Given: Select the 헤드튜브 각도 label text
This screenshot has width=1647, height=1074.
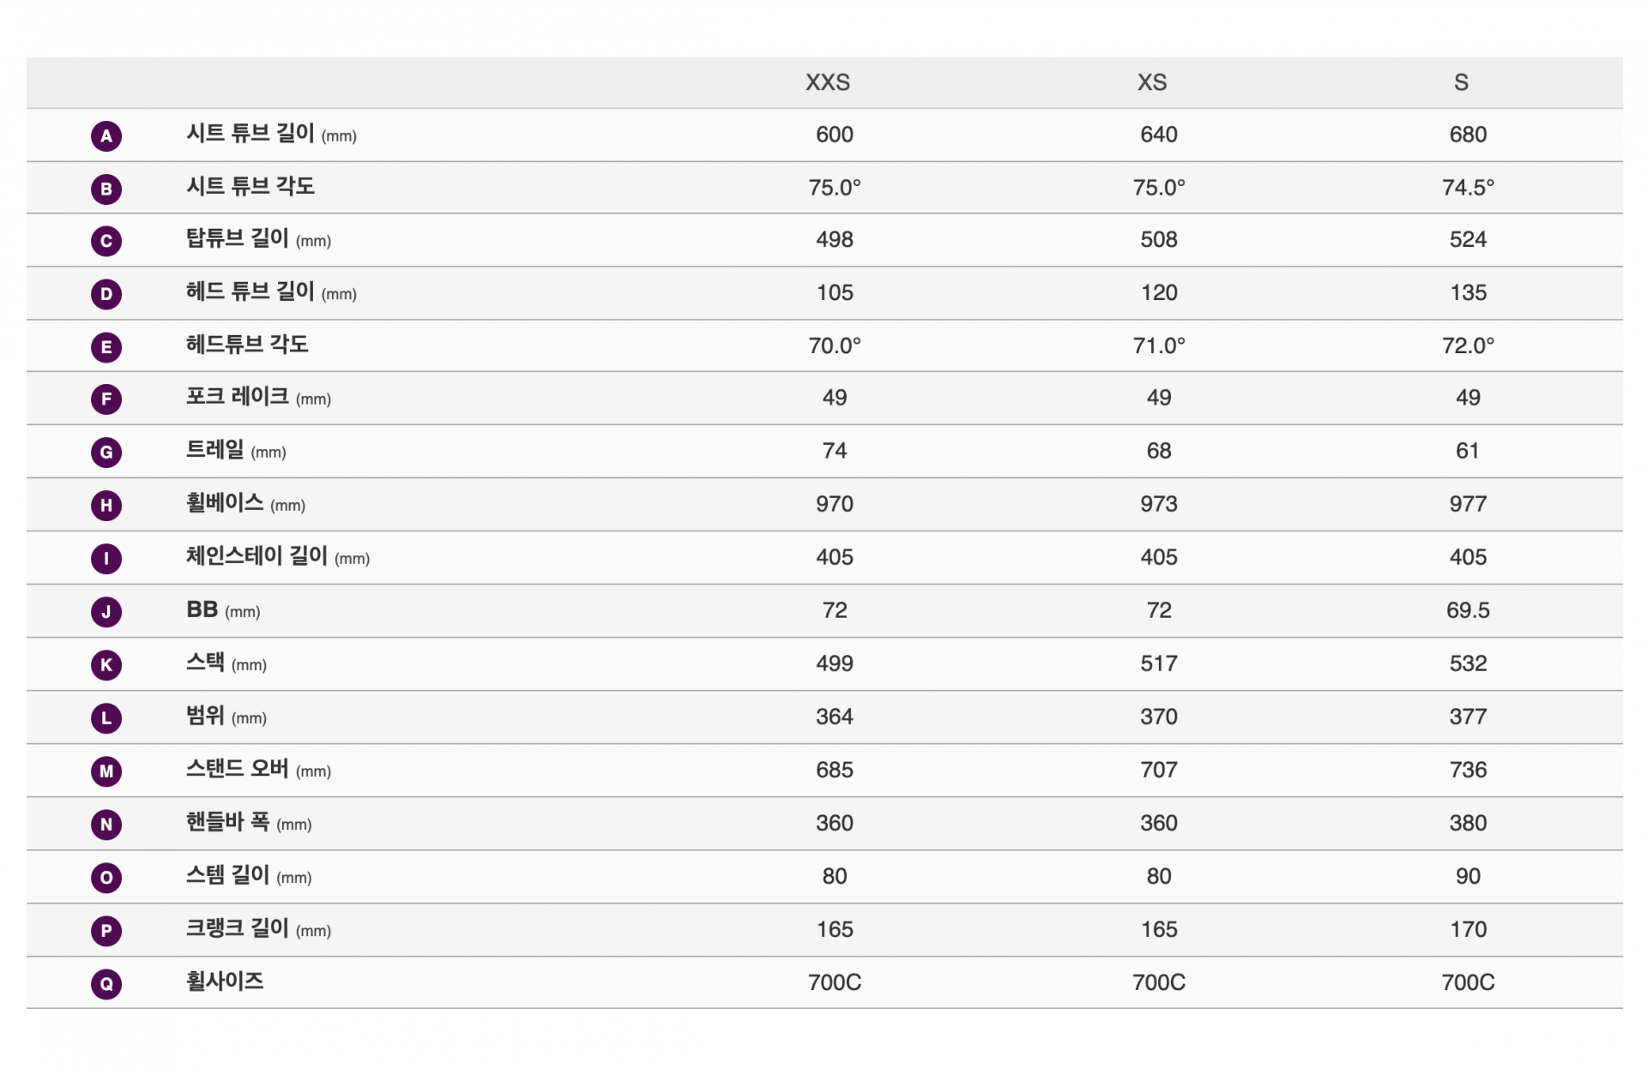Looking at the screenshot, I should (x=247, y=345).
